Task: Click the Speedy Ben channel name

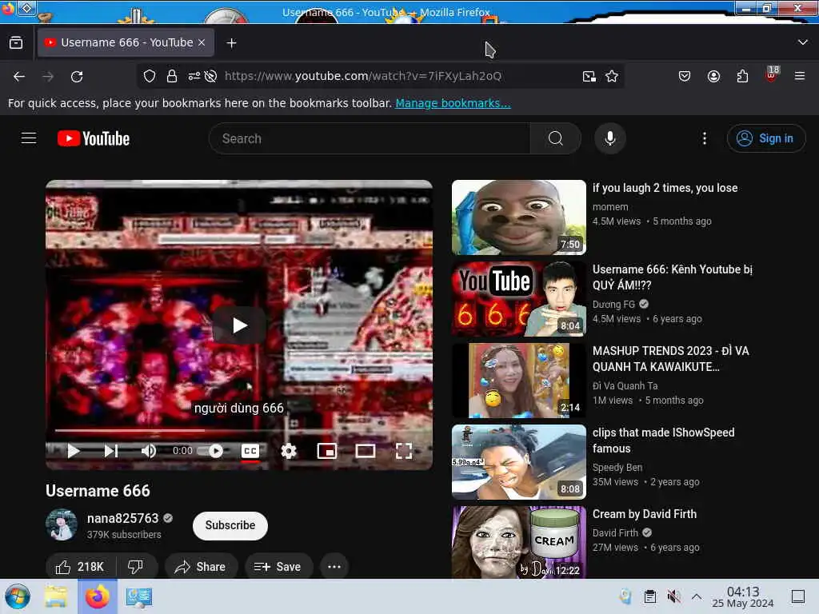Action: coord(617,467)
